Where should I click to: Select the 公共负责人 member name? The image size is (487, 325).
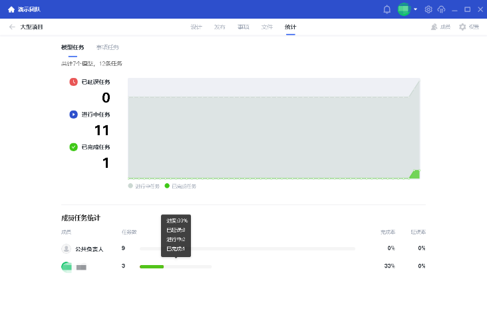coord(89,249)
